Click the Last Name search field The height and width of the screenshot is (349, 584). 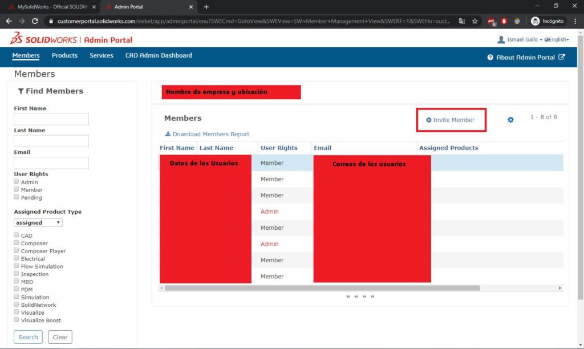51,141
